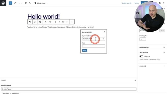167x94 pixels.
Task: Click the Line height input
Action: [142, 39]
